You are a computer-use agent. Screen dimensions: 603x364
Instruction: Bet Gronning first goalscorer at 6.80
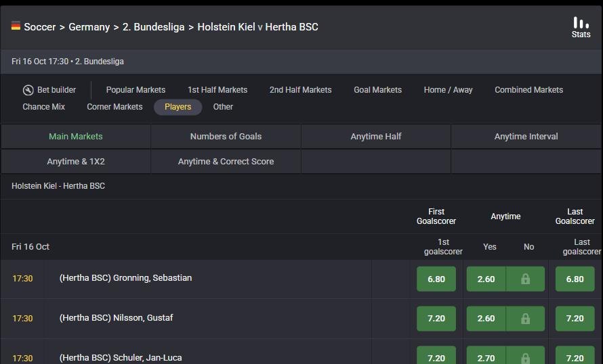click(x=436, y=279)
